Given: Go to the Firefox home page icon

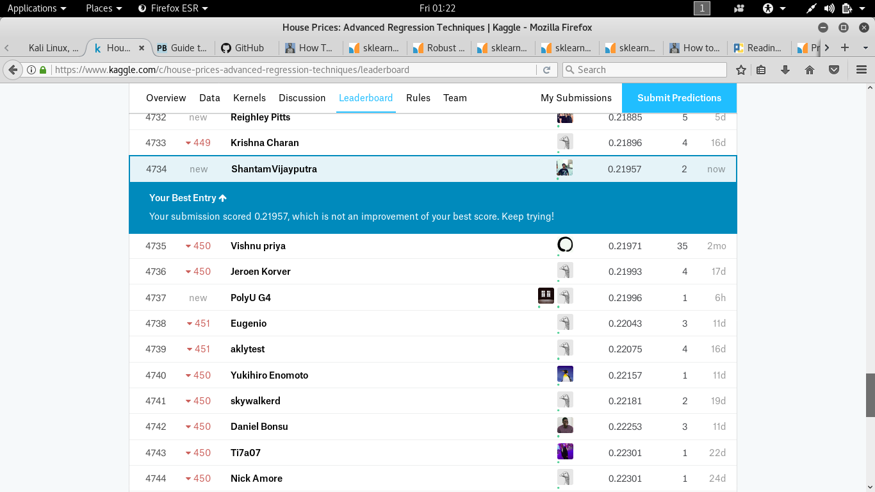Looking at the screenshot, I should coord(810,70).
